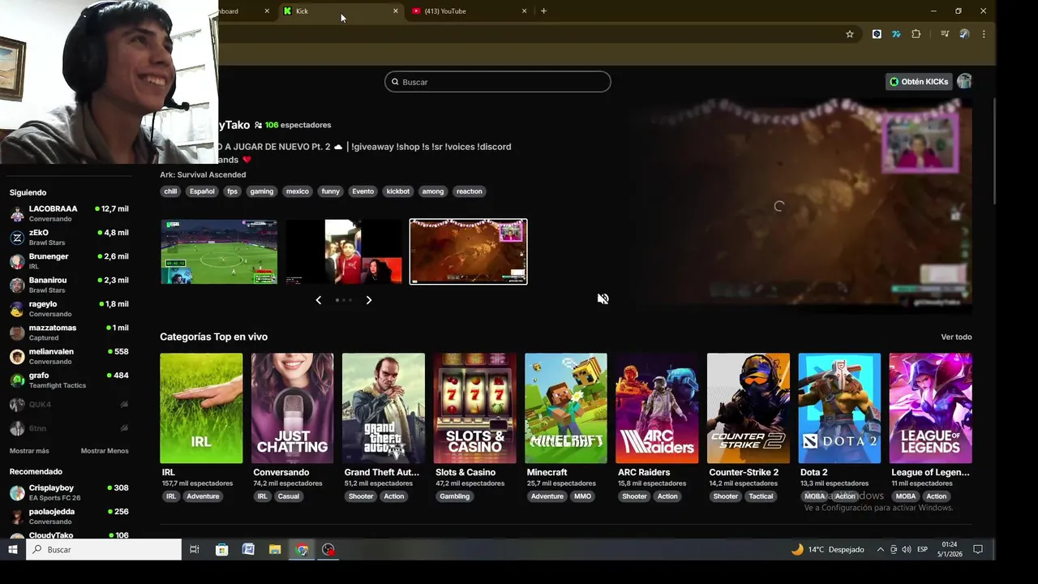Open the notification center icon
Viewport: 1038px width, 584px height.
click(x=978, y=549)
